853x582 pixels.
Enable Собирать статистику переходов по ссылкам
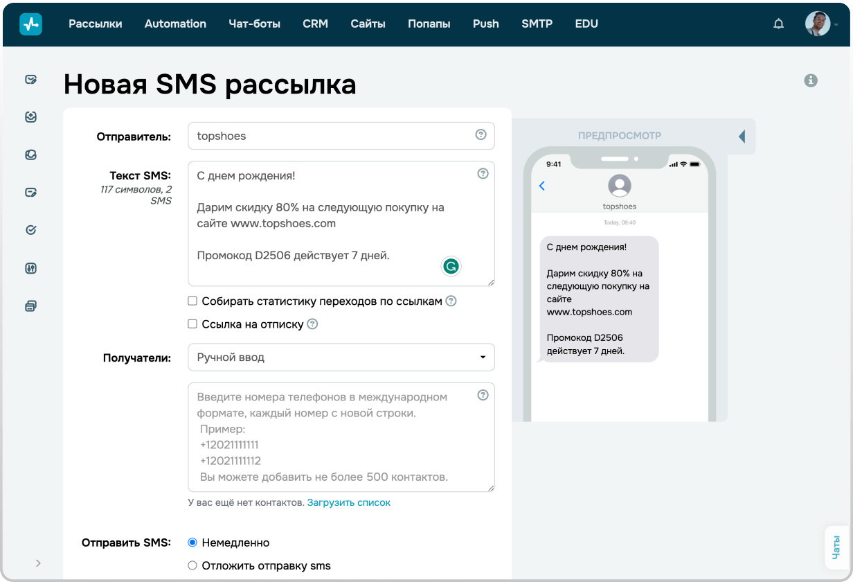pos(192,301)
